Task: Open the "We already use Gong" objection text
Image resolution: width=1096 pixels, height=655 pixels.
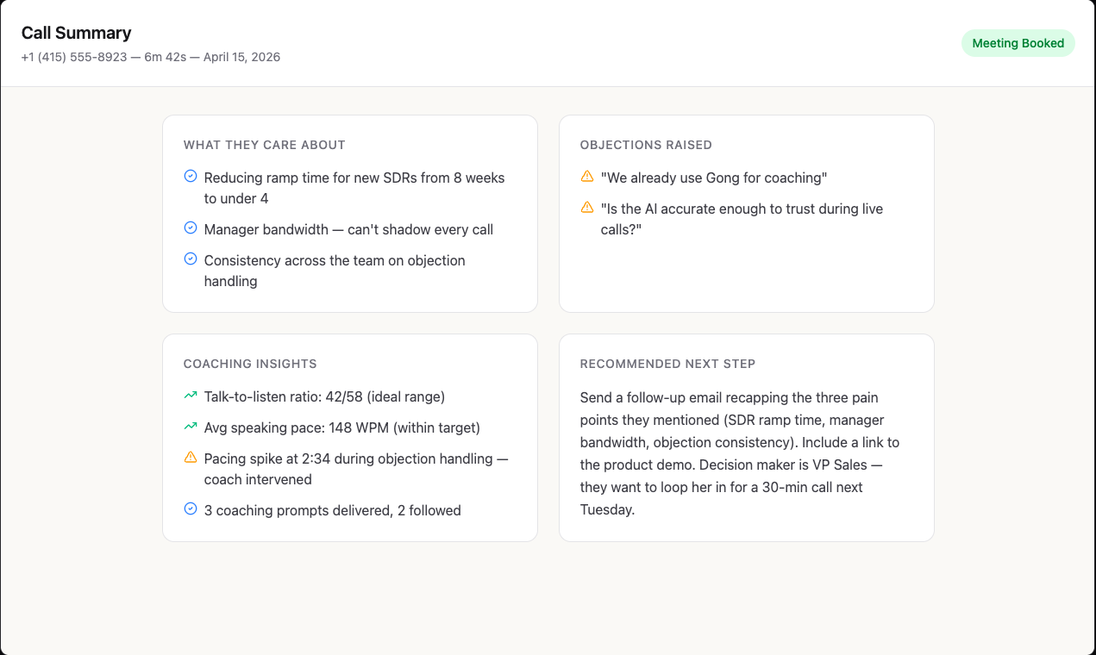Action: (x=714, y=178)
